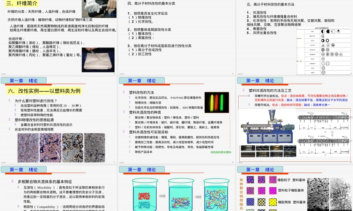The height and width of the screenshot is (211, 353).
Task: Select the dark grayscale electron micrograph
Action: point(318,194)
